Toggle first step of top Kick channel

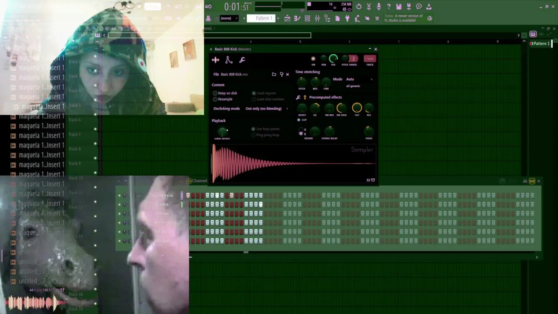point(188,195)
